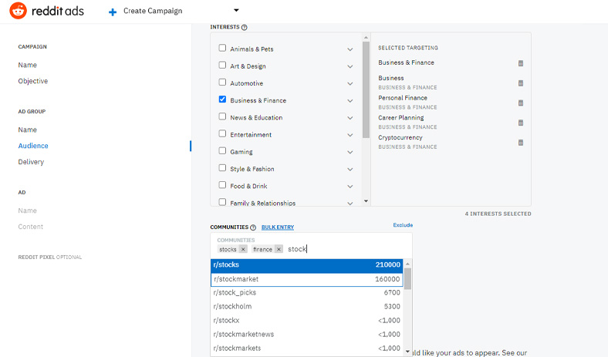
Task: Click the interests list scrollbar thumb
Action: (366, 89)
